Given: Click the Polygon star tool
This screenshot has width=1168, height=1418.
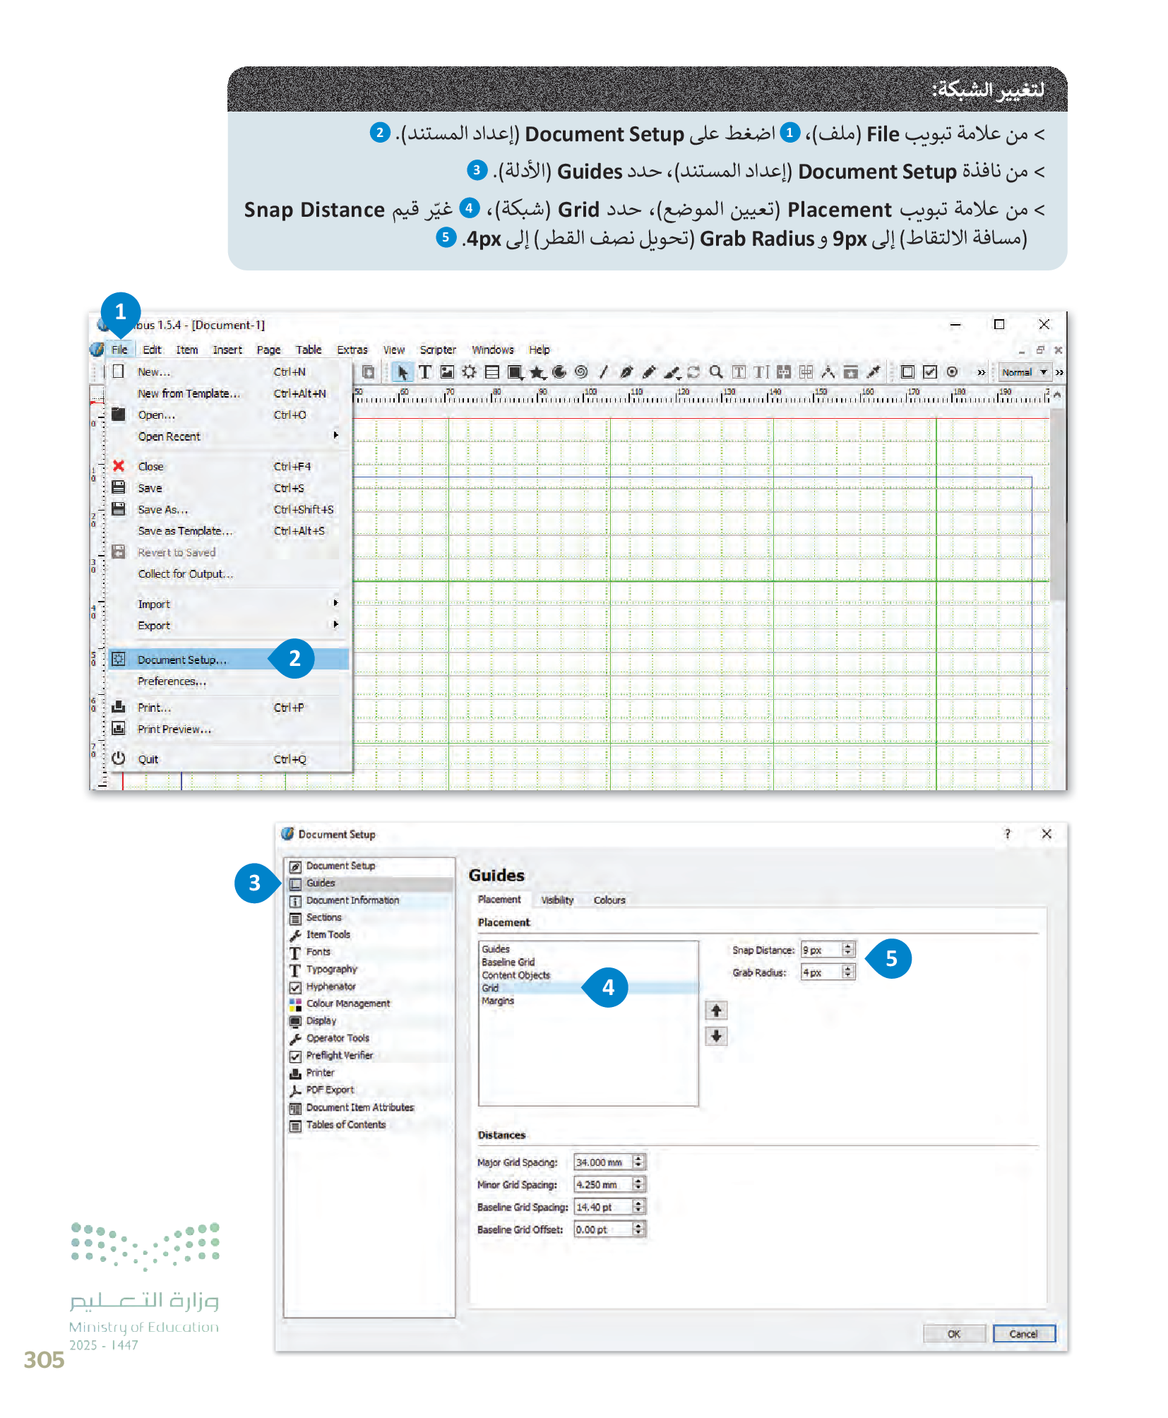Looking at the screenshot, I should coord(537,372).
